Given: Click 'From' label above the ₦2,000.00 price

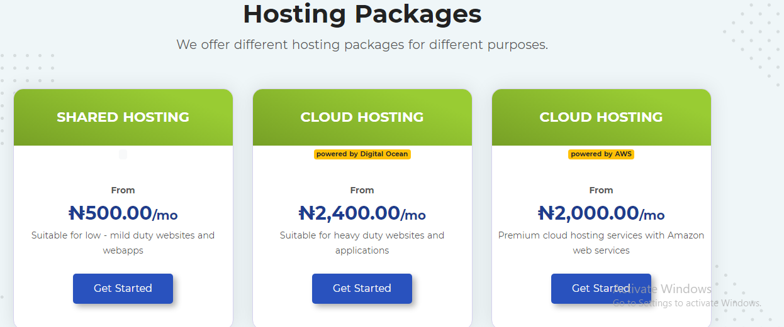Looking at the screenshot, I should coord(601,190).
